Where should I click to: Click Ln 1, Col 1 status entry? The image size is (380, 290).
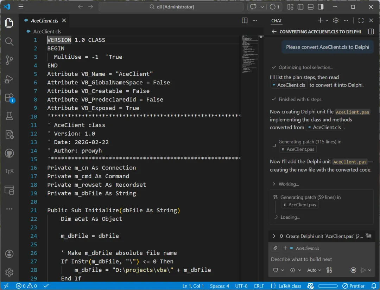193,286
